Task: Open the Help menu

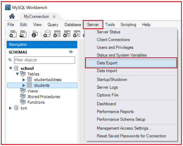Action: coord(146,25)
